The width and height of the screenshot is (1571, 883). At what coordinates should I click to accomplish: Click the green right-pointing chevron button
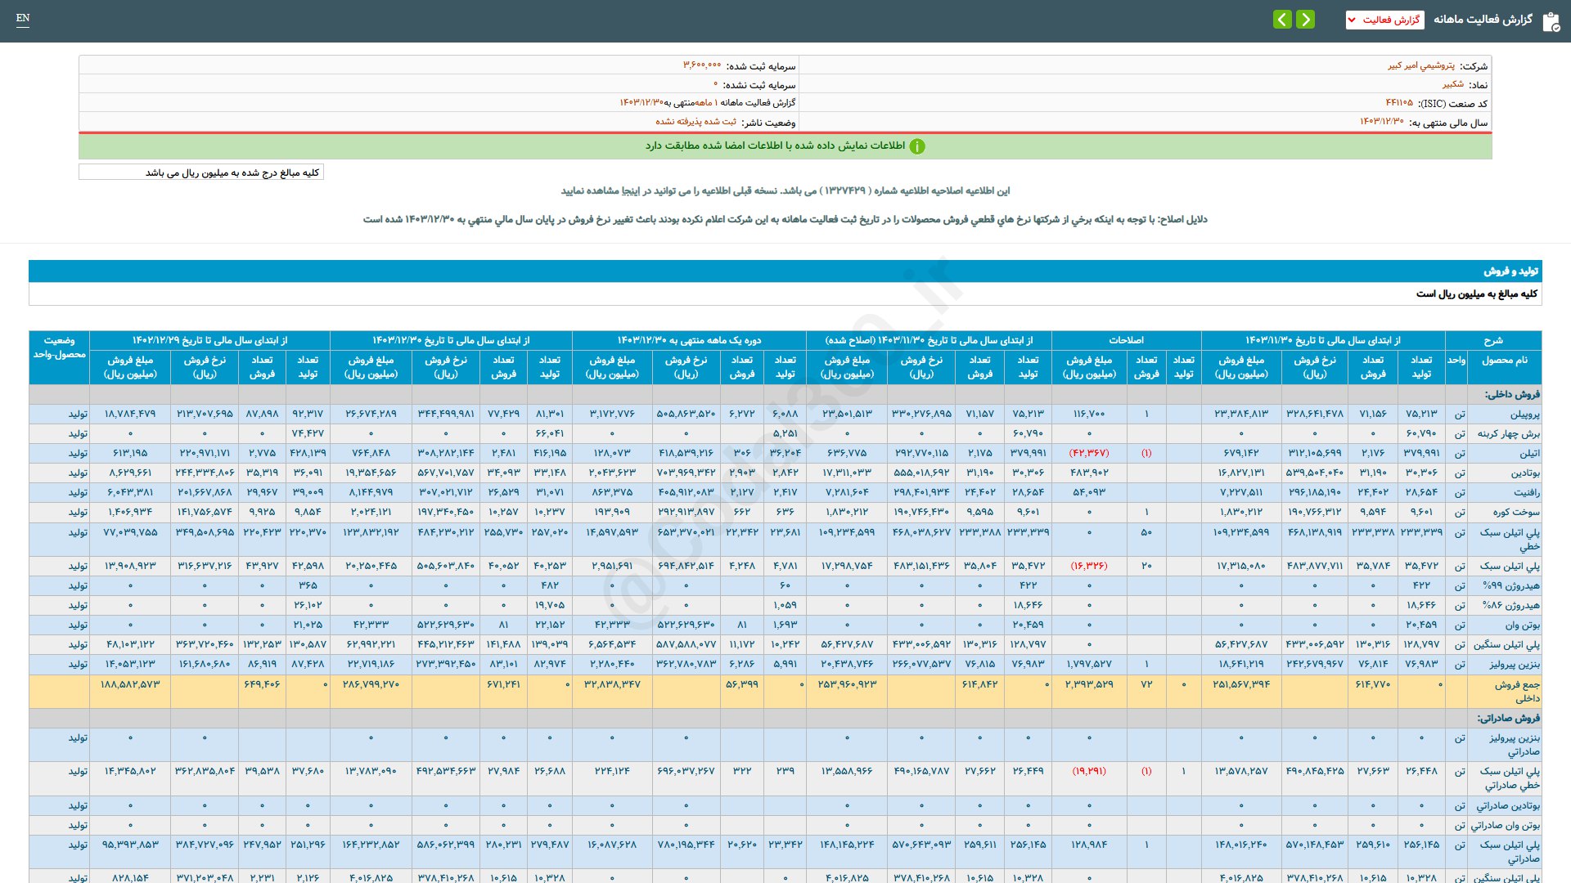(x=1306, y=19)
